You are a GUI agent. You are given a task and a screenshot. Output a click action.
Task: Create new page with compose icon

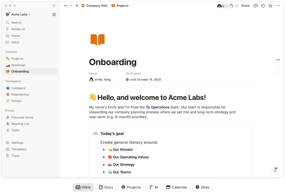click(54, 15)
